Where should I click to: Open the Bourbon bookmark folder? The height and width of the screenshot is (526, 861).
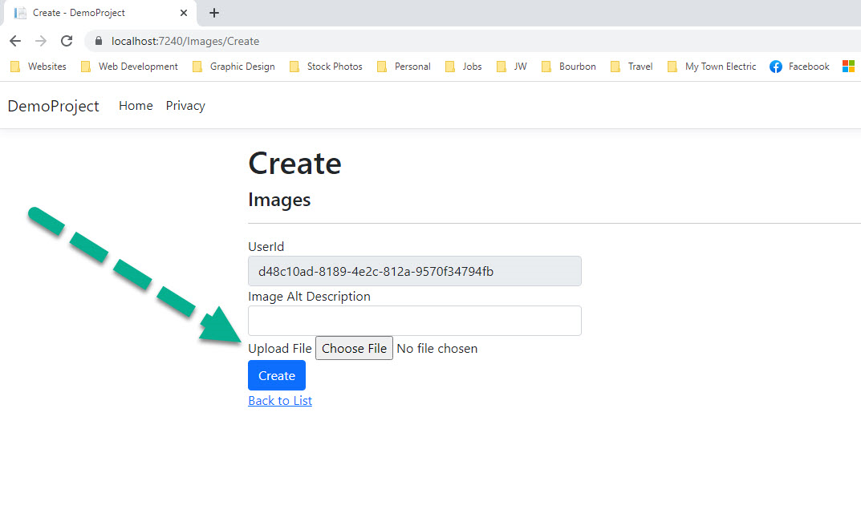point(569,67)
